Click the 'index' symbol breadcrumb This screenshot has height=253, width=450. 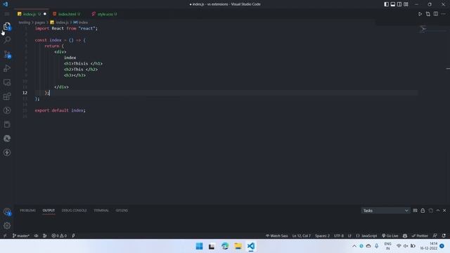[81, 22]
